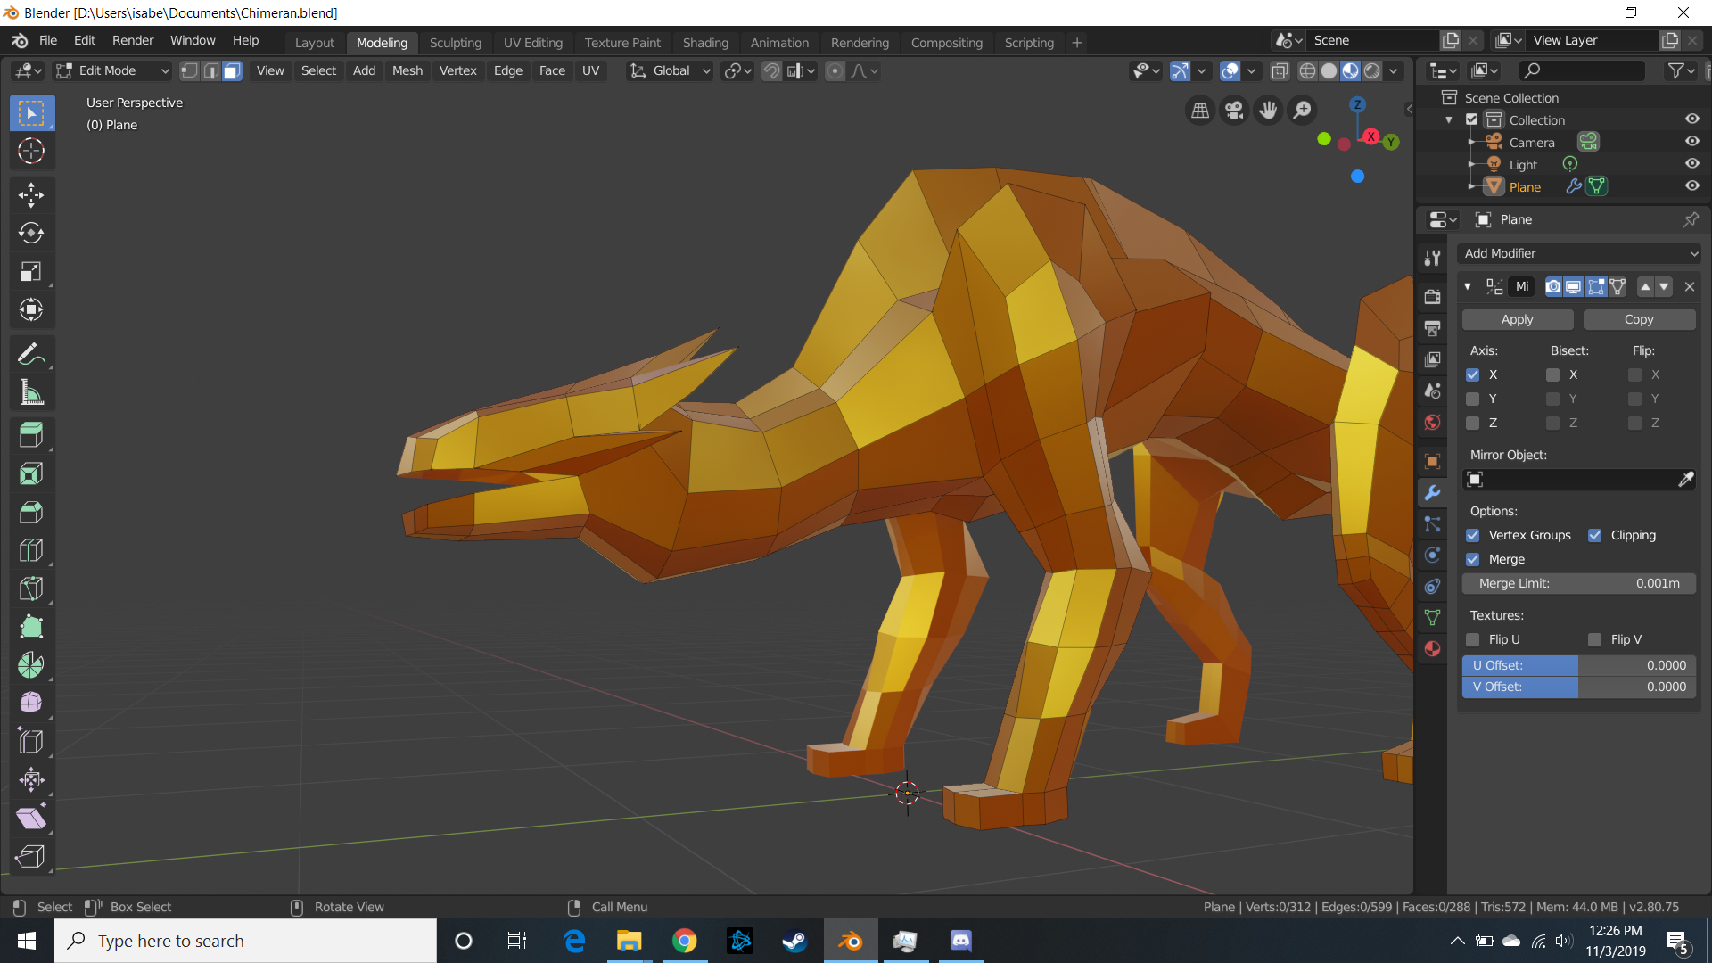The image size is (1712, 963).
Task: Open the Add Modifier dropdown
Action: [1579, 253]
